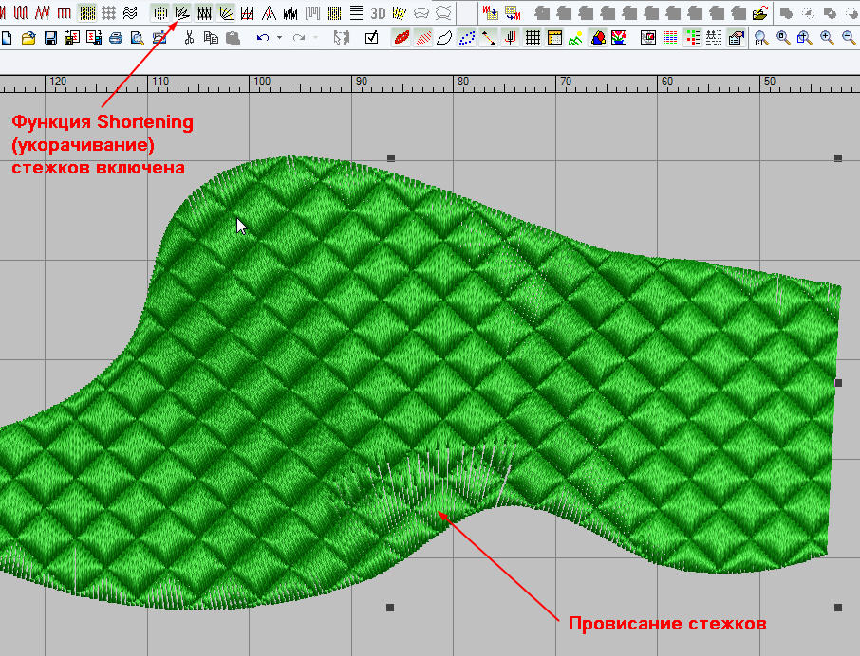Save design with floppy disk icon
860x656 pixels.
(x=50, y=38)
